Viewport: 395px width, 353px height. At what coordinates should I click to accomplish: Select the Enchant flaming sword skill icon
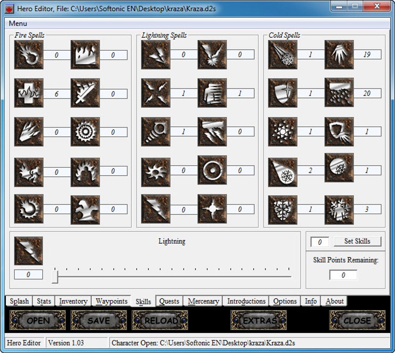pyautogui.click(x=85, y=93)
